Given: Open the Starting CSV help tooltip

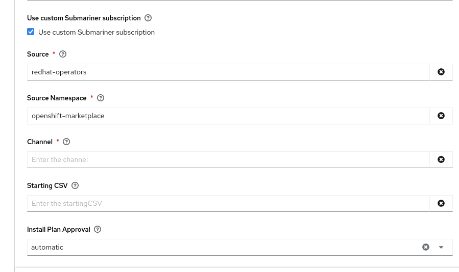Looking at the screenshot, I should [x=75, y=185].
